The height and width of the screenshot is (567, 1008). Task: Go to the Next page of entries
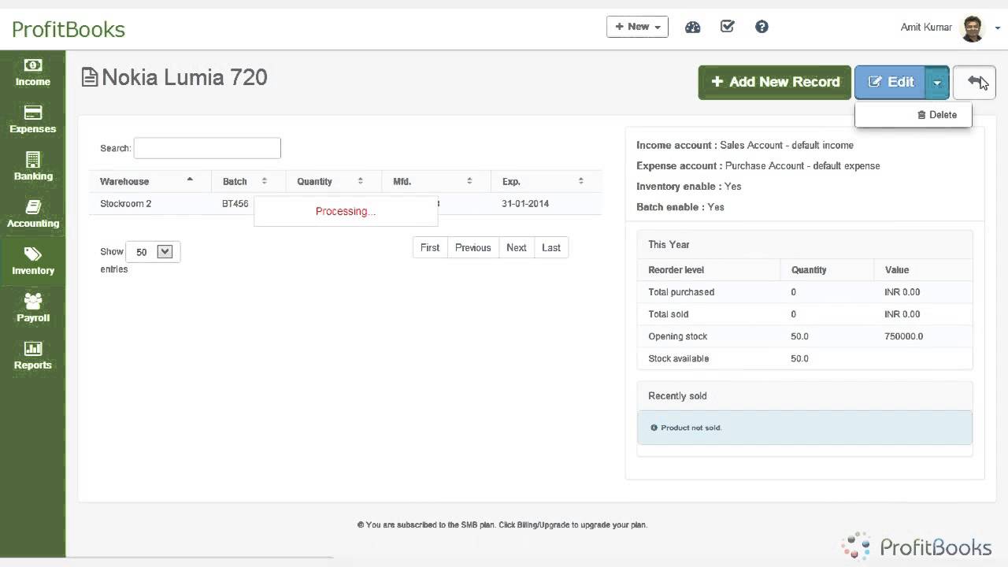(516, 247)
